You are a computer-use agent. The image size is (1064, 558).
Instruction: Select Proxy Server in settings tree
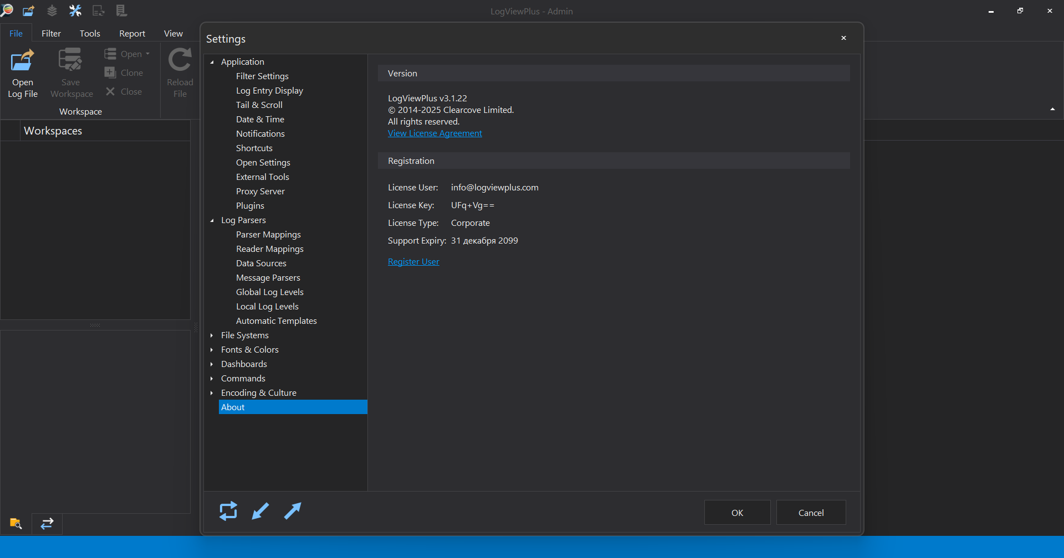point(260,192)
